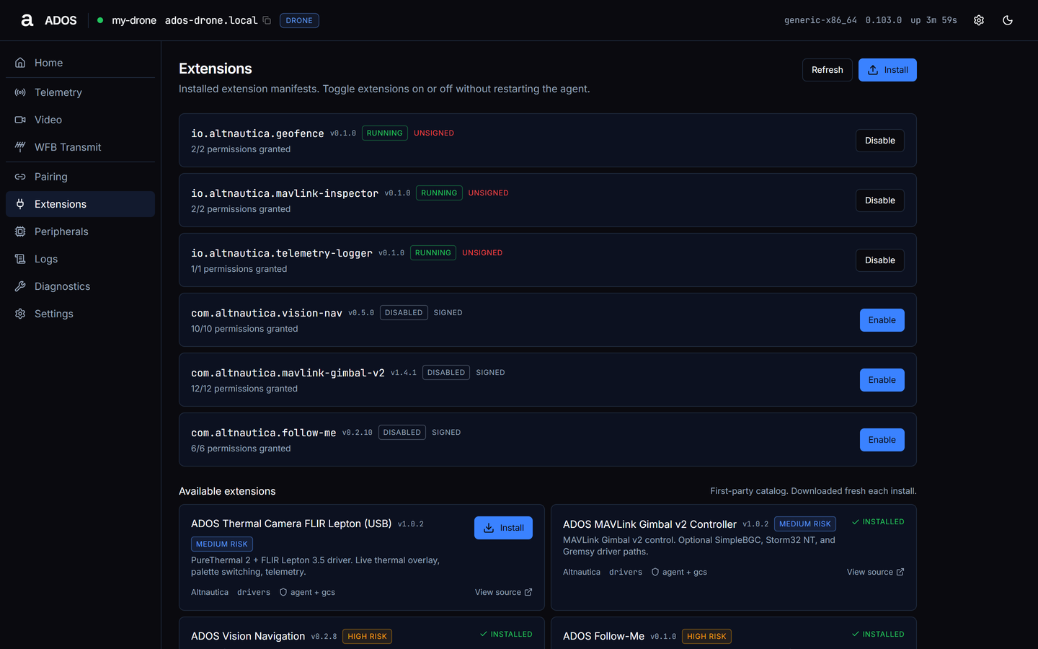Click the Logs scroll icon
Image resolution: width=1038 pixels, height=649 pixels.
20,259
